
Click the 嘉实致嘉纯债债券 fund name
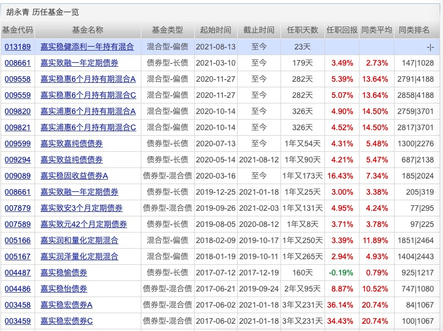(71, 144)
